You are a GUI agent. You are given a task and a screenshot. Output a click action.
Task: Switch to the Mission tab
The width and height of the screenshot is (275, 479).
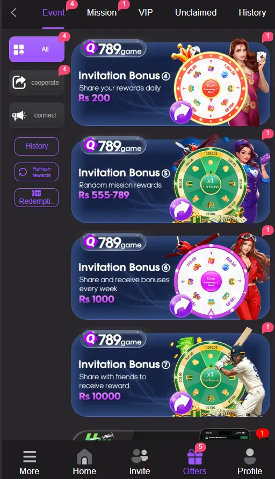[x=102, y=12]
